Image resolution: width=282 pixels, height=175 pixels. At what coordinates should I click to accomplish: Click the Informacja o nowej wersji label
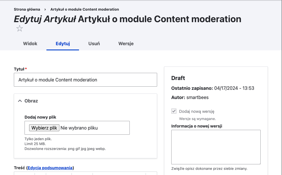click(x=197, y=126)
